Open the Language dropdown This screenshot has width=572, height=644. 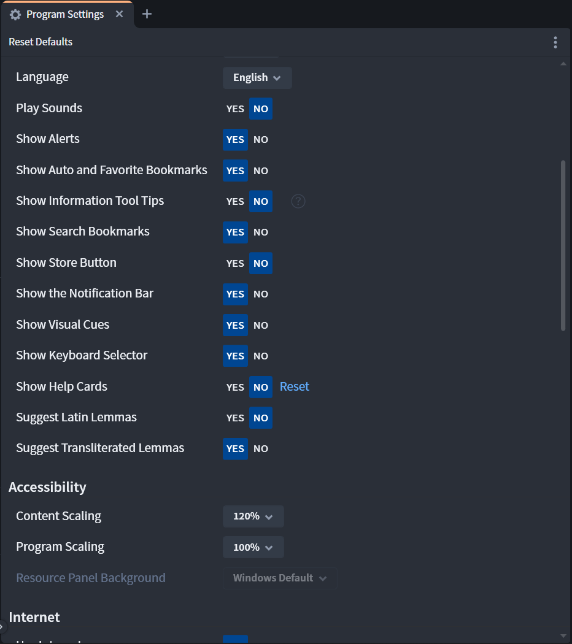[257, 78]
